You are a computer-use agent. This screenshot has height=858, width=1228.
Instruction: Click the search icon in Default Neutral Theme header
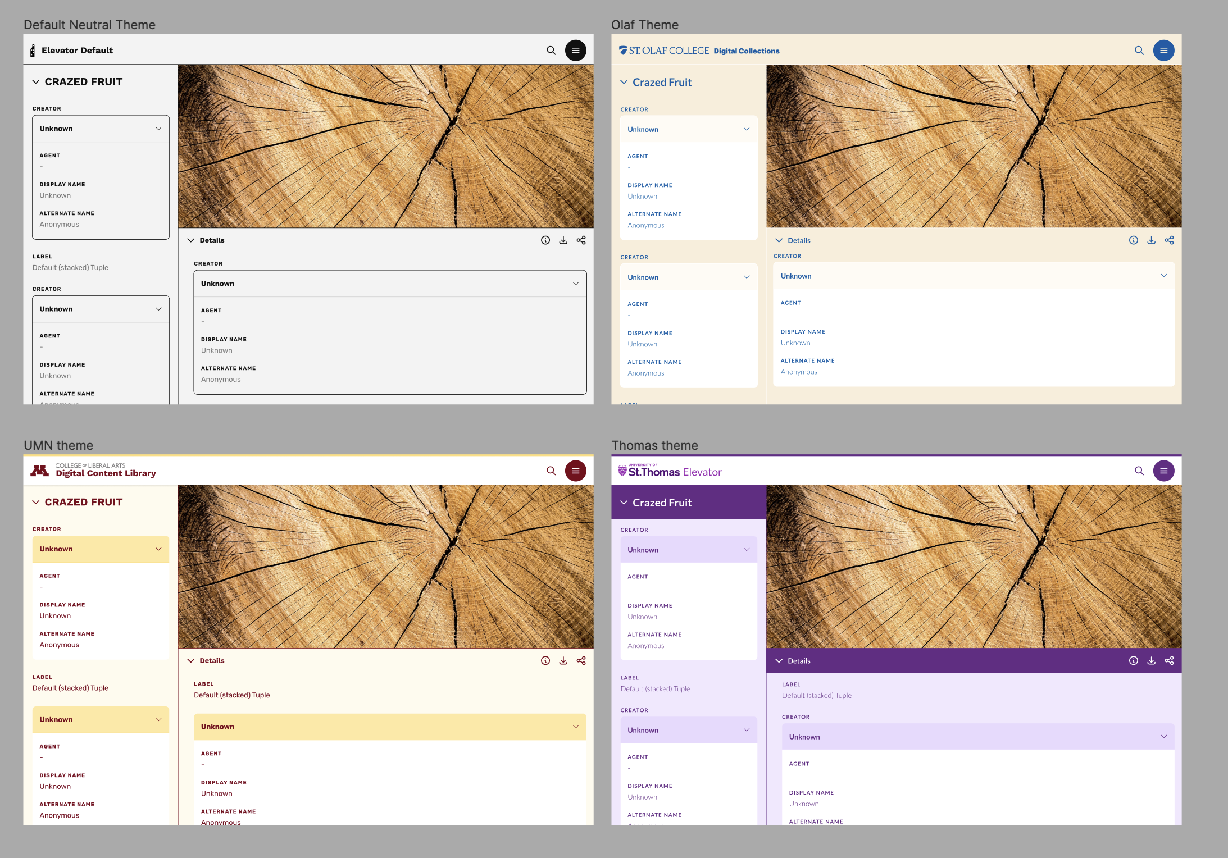click(551, 51)
